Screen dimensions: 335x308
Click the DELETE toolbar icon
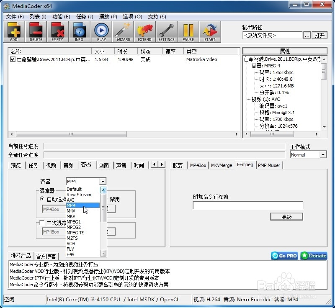(x=36, y=31)
